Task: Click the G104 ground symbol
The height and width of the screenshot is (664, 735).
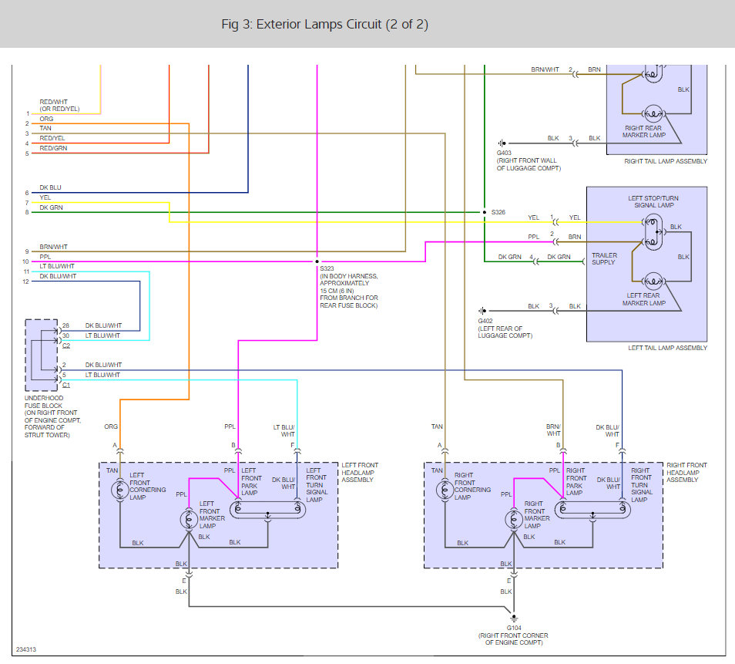Action: click(x=514, y=618)
